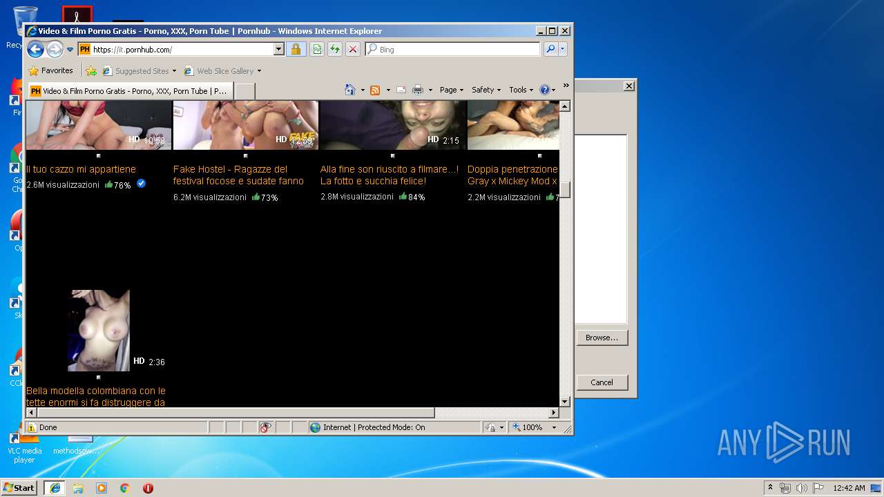Viewport: 884px width, 497px height.
Task: Go back with the browser Back arrow
Action: click(x=35, y=49)
